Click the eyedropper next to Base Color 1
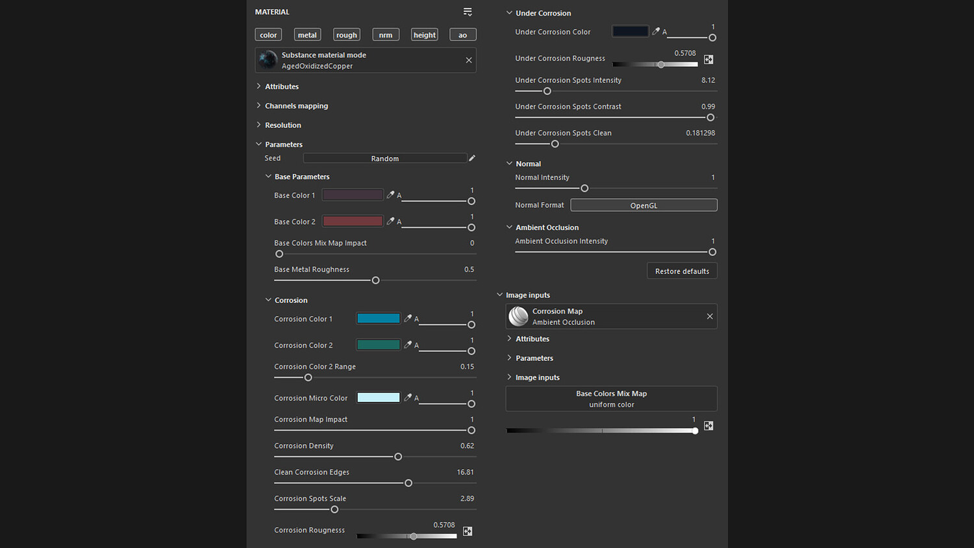Screen dimensions: 974x548 (x=390, y=195)
